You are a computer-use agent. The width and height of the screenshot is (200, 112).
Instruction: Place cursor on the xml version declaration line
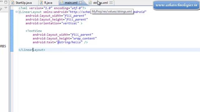52,8
